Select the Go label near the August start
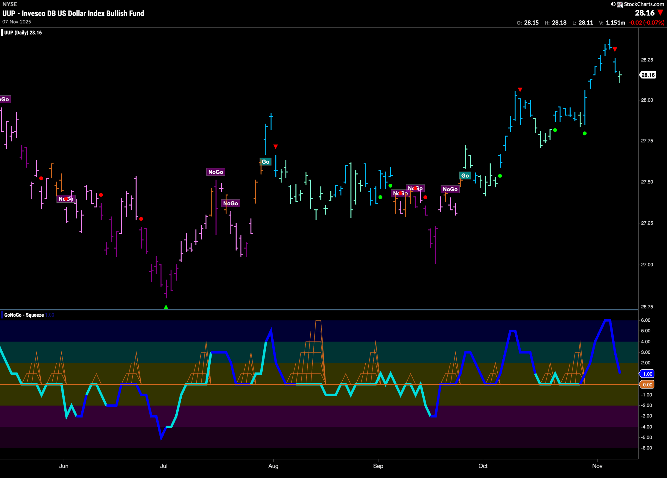The height and width of the screenshot is (478, 667). click(265, 162)
